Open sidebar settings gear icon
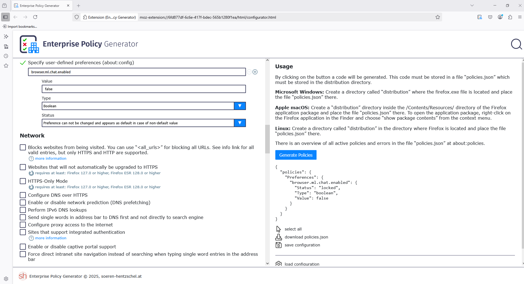The height and width of the screenshot is (284, 524). point(6,279)
